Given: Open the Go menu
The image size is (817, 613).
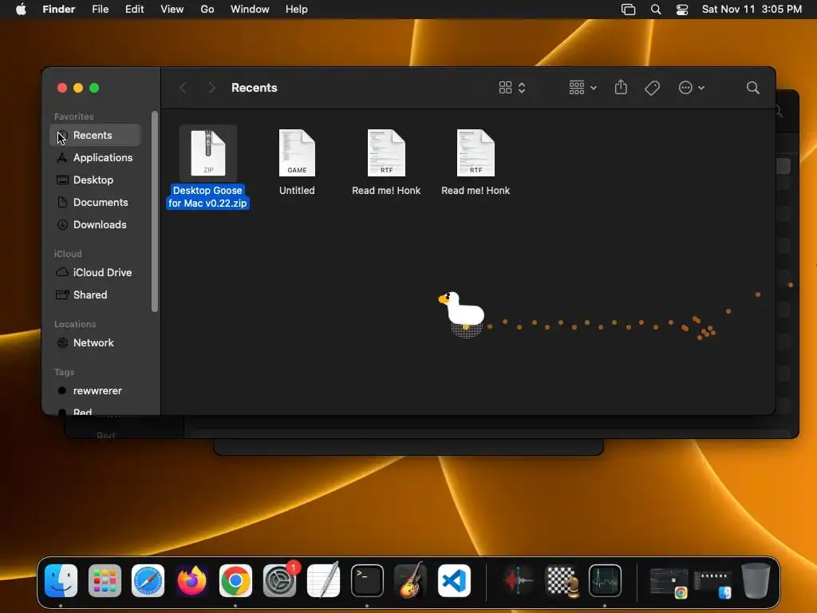Looking at the screenshot, I should (207, 10).
